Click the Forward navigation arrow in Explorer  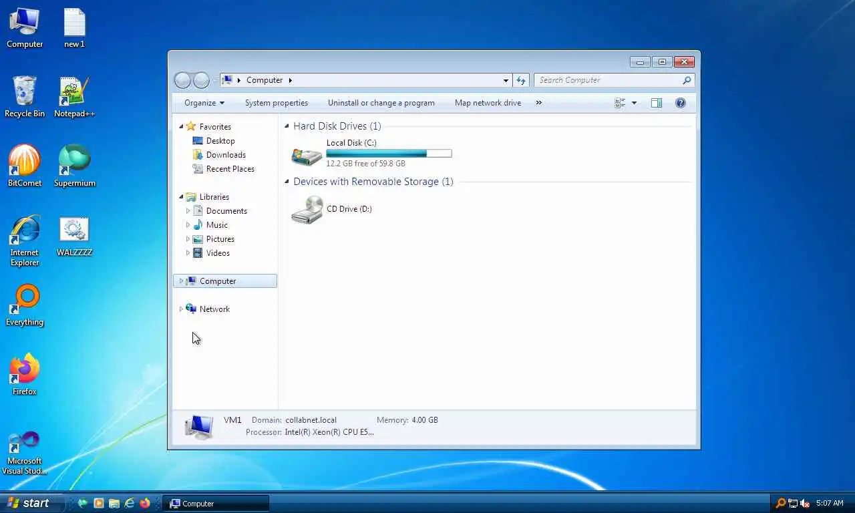coord(201,80)
